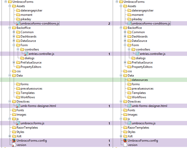Viewport: 187px width, 148px height.
Task: Select left pane umb-forms-designer.html file icon
Action: (18, 106)
